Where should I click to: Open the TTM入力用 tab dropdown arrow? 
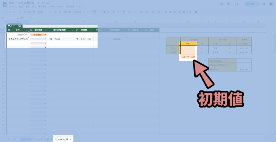click(71, 139)
